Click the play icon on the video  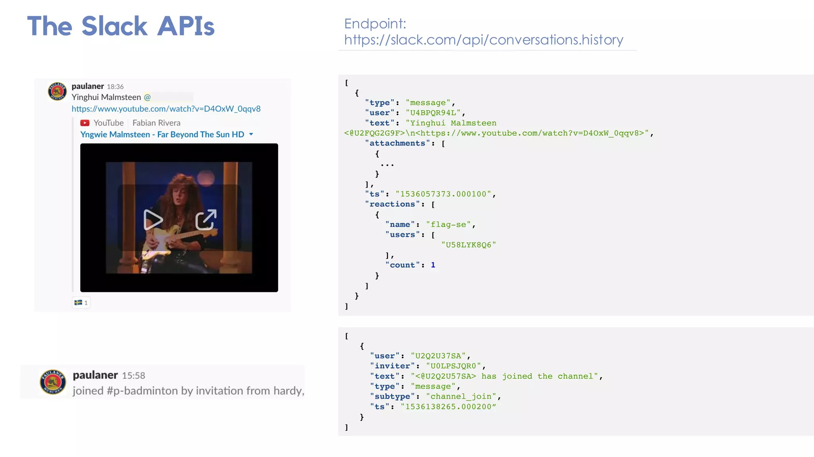[x=153, y=220]
